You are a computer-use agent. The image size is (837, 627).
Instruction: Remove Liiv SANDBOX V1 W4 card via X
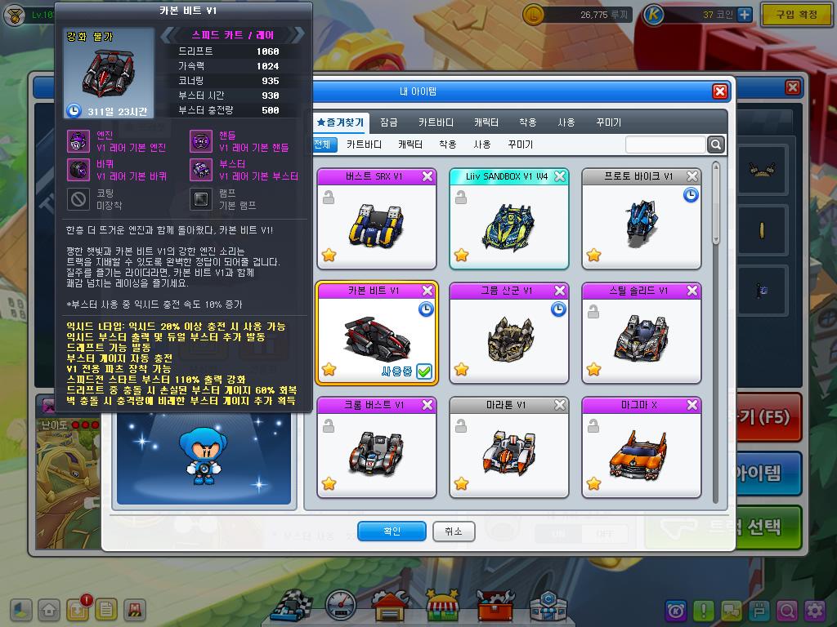point(560,176)
